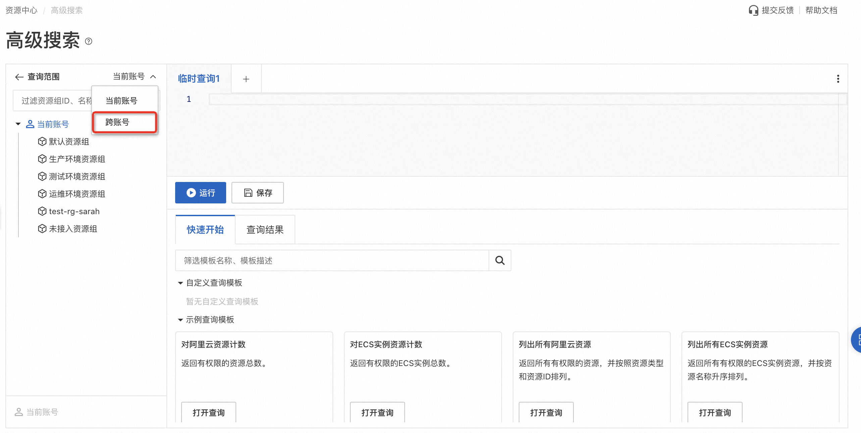Open query for 对ECS实例资源计数 template
Image resolution: width=861 pixels, height=433 pixels.
[377, 413]
